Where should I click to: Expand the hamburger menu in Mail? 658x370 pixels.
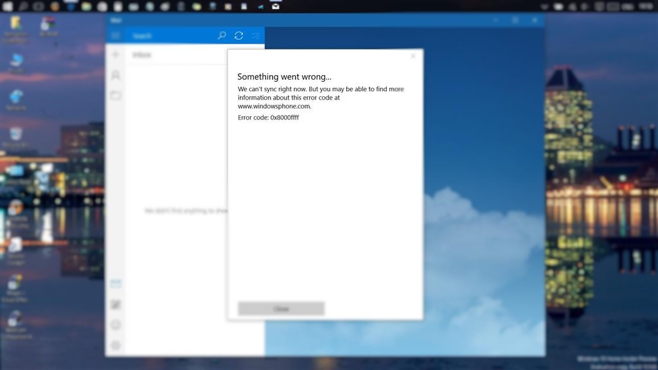click(x=116, y=36)
